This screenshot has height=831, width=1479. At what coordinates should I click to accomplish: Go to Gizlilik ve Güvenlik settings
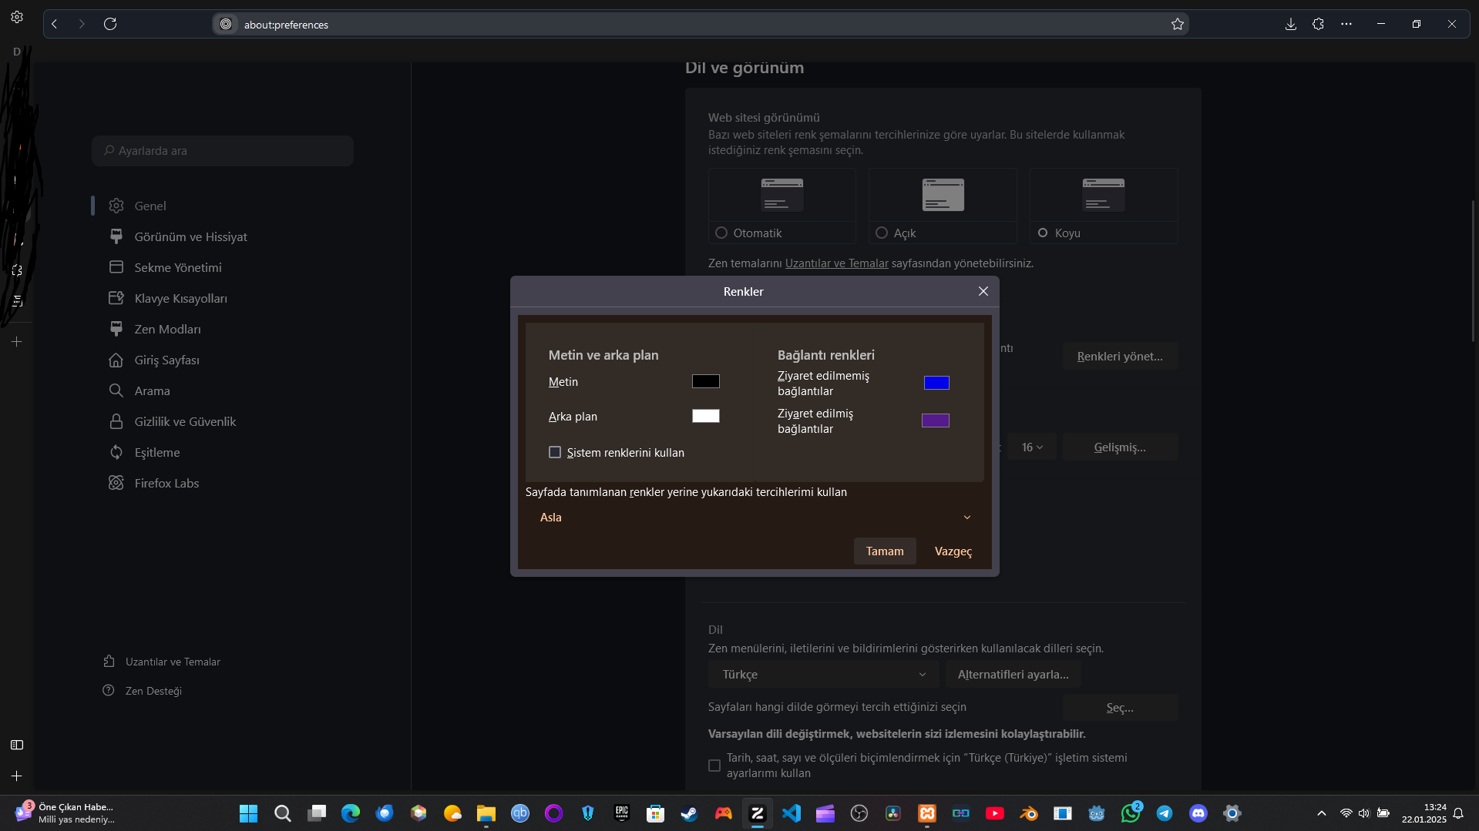[185, 421]
